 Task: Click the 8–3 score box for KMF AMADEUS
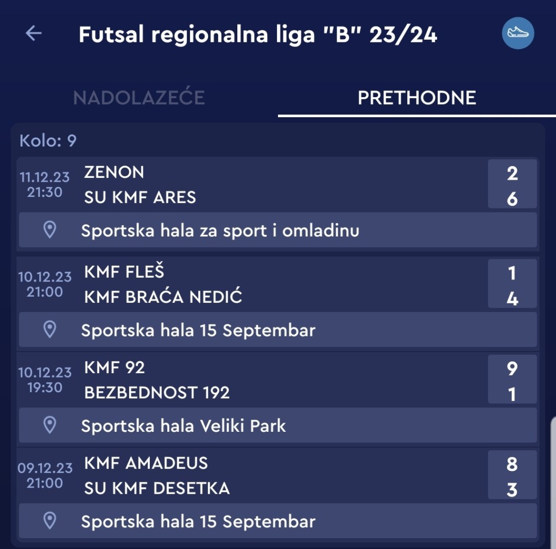[x=512, y=476]
